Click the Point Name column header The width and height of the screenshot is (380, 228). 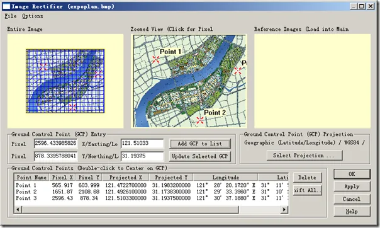[31, 178]
